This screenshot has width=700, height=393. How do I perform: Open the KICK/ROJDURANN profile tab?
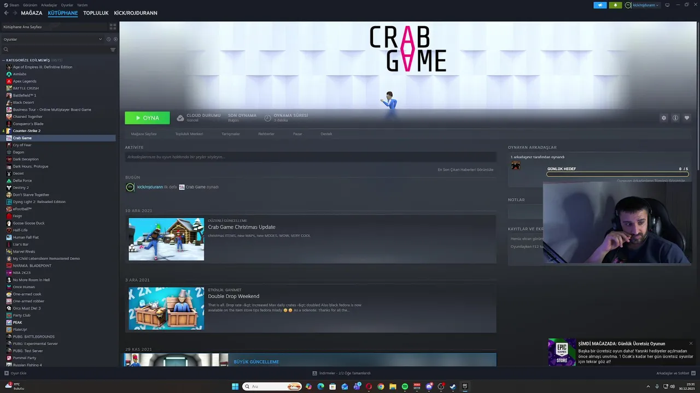[x=136, y=13]
